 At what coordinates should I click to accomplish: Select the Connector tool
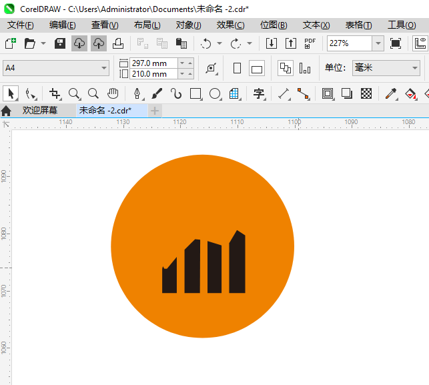point(303,93)
